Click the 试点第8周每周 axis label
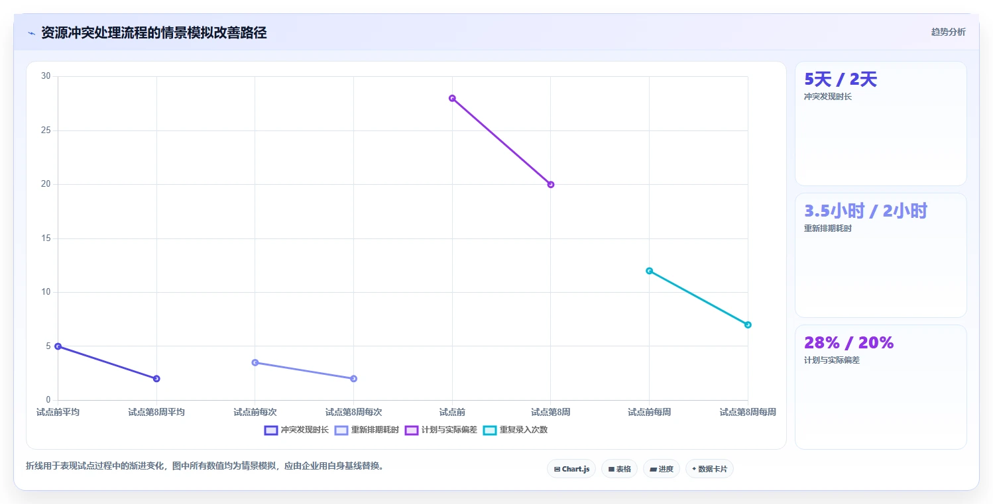The height and width of the screenshot is (504, 993). pos(748,412)
